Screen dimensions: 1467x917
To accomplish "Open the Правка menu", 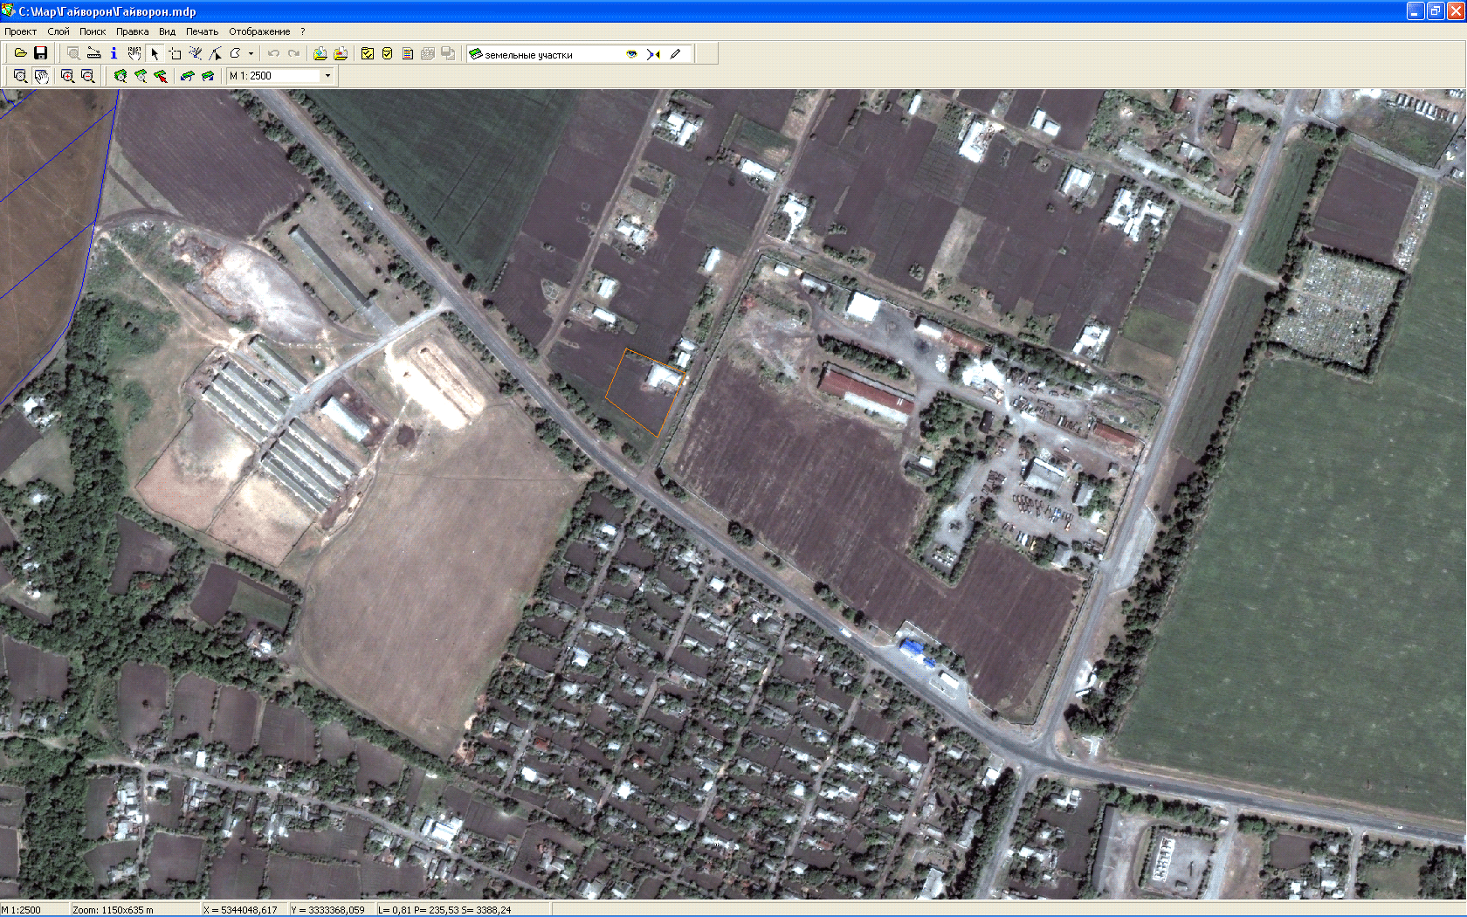I will [x=133, y=31].
